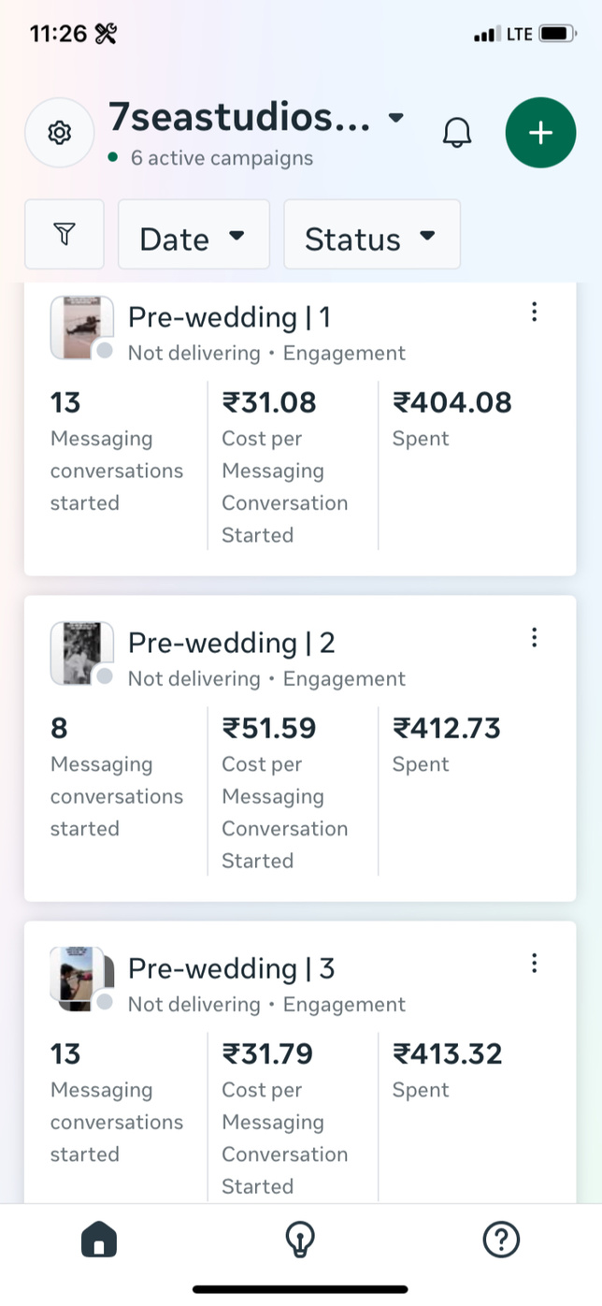Open the lightbulb insights tab
Viewport: 602px width, 1306px height.
point(300,1241)
